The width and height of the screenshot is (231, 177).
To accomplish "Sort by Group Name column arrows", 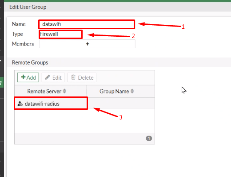I will (132, 91).
